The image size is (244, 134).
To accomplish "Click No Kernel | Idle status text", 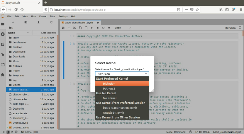I will point(30,132).
